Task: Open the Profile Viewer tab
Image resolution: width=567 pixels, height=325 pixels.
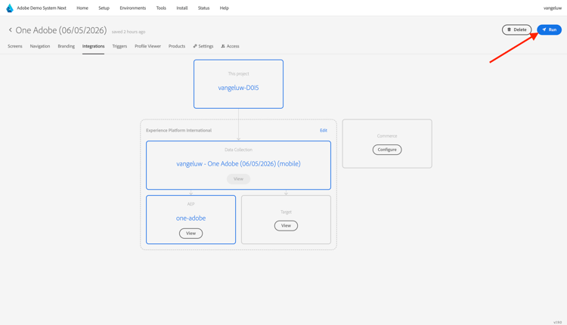Action: tap(147, 46)
